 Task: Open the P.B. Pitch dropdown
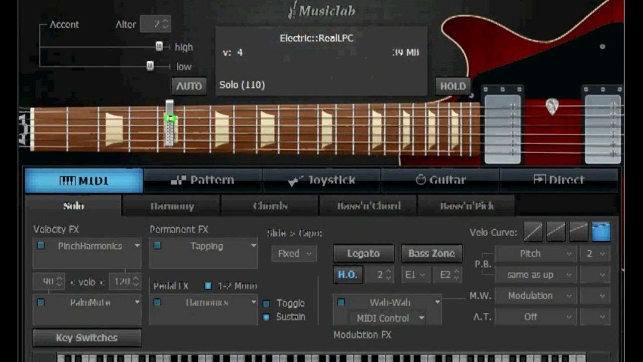pos(536,253)
